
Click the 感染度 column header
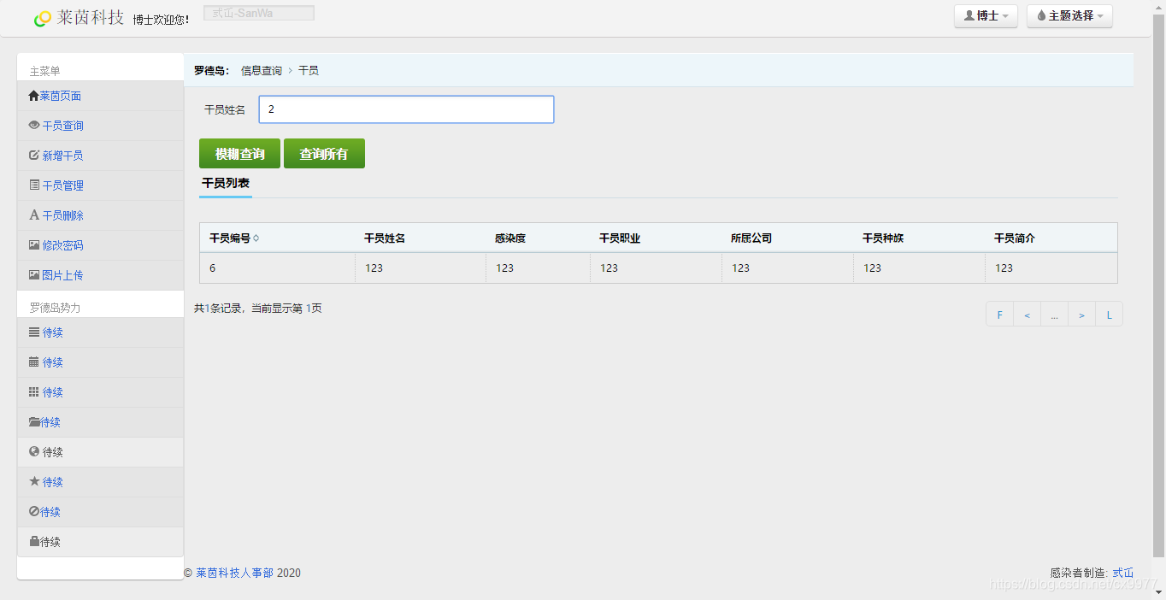click(510, 238)
